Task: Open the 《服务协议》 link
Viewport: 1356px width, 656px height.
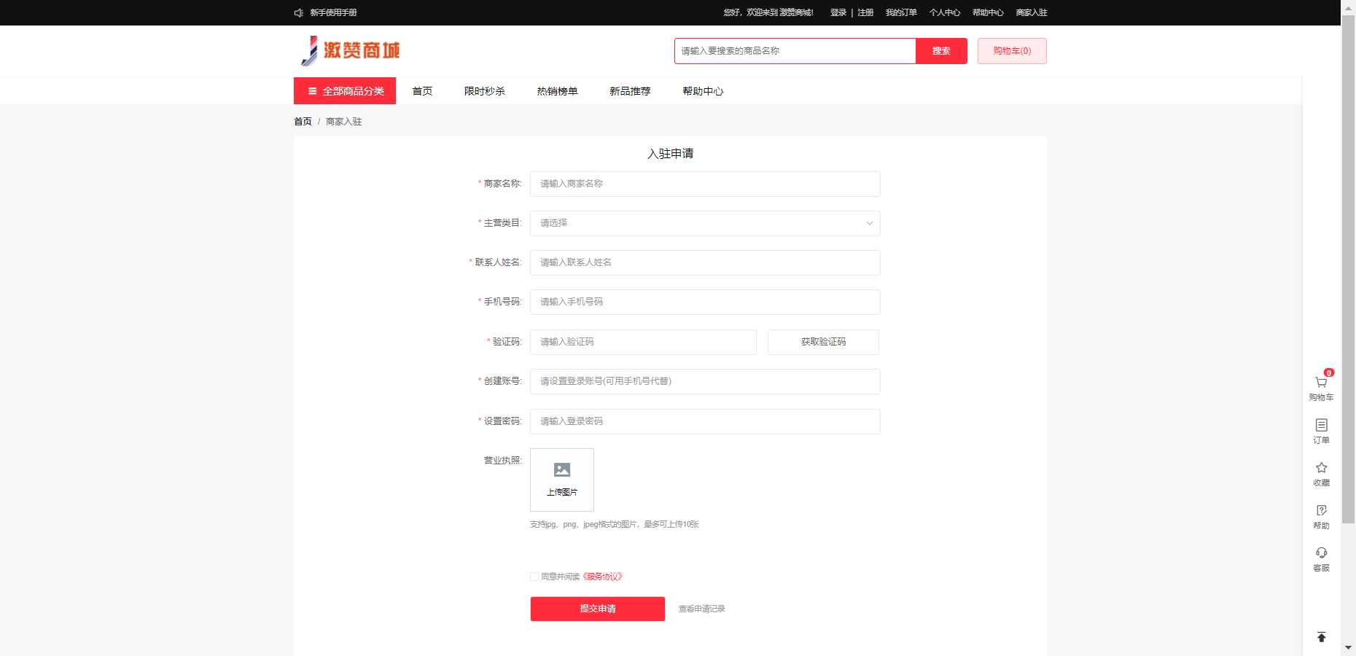Action: click(x=603, y=577)
